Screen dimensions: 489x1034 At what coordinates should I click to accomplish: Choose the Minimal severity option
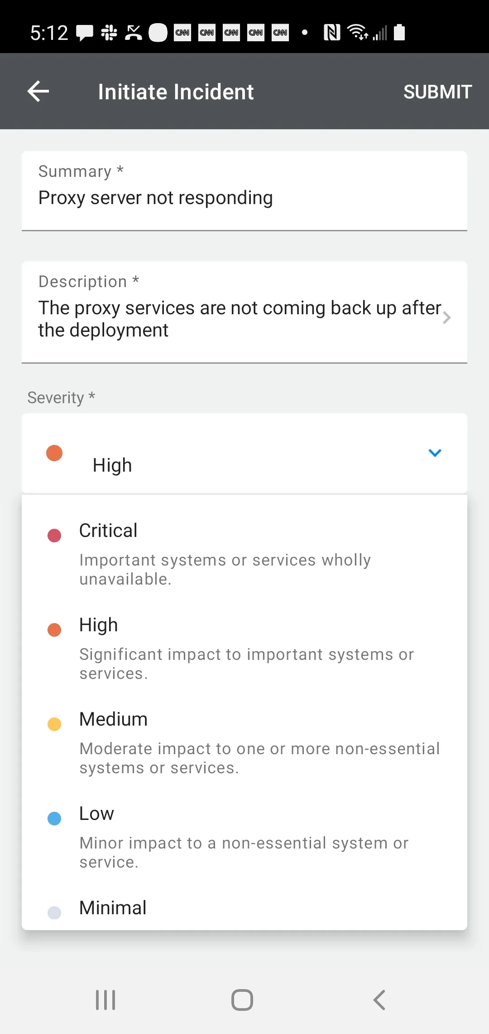click(244, 908)
